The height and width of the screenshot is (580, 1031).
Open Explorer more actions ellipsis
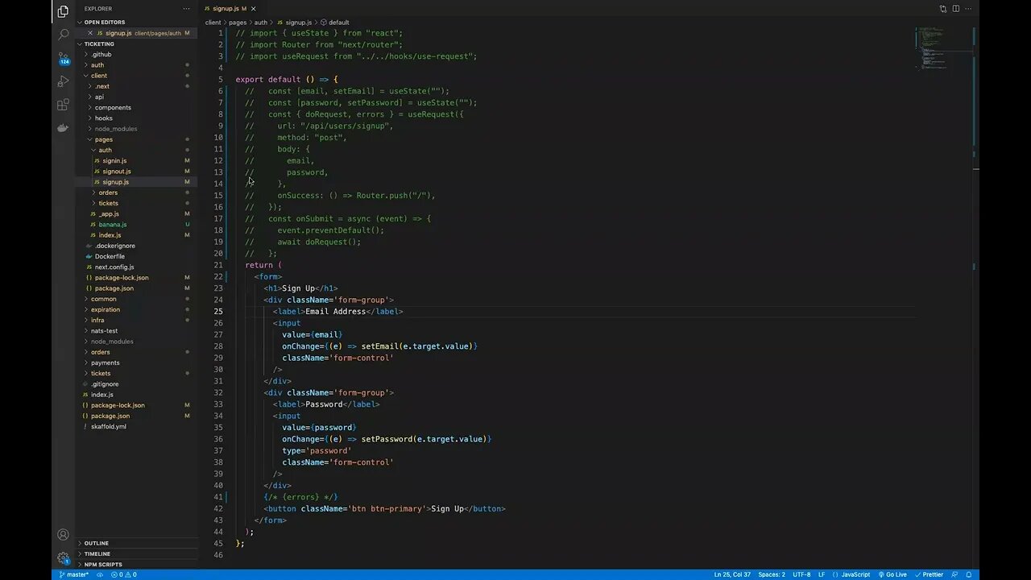(186, 9)
